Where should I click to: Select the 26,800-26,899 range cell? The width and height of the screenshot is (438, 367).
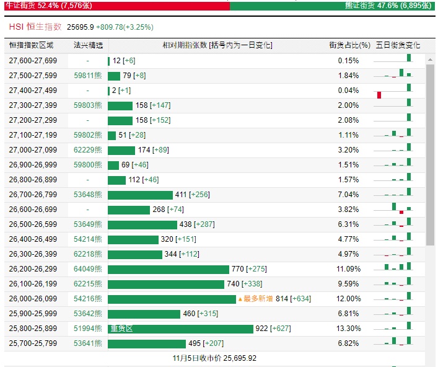(x=33, y=180)
